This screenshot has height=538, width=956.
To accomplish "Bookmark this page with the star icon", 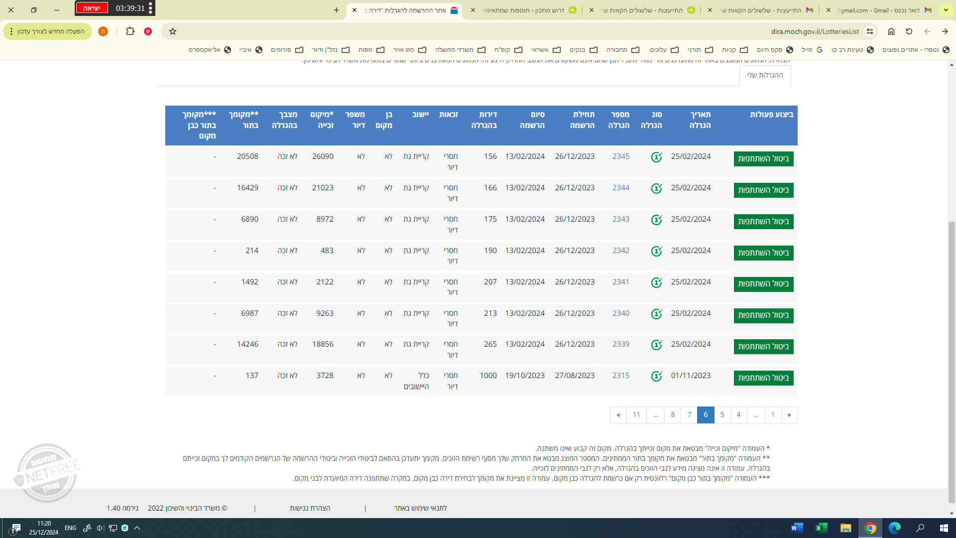I will (173, 31).
